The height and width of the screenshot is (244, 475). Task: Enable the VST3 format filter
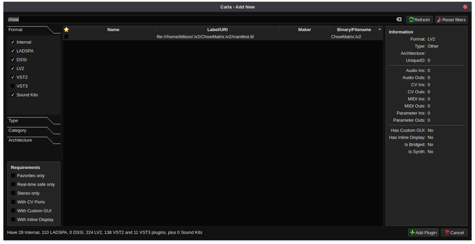13,86
